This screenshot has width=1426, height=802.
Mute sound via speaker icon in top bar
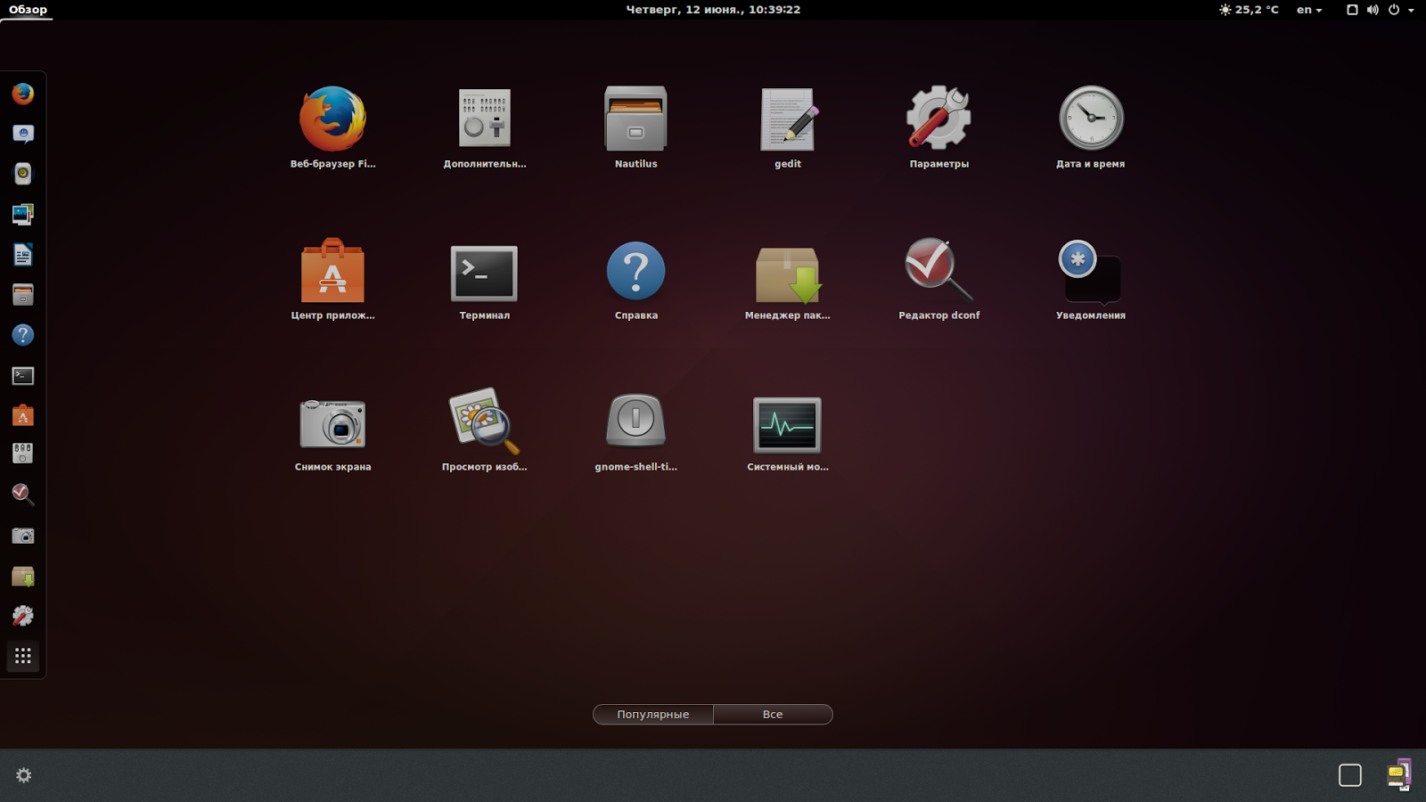tap(1371, 10)
